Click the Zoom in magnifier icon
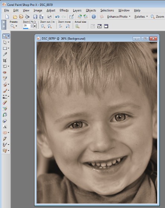The width and height of the screenshot is (165, 208). coord(49,26)
